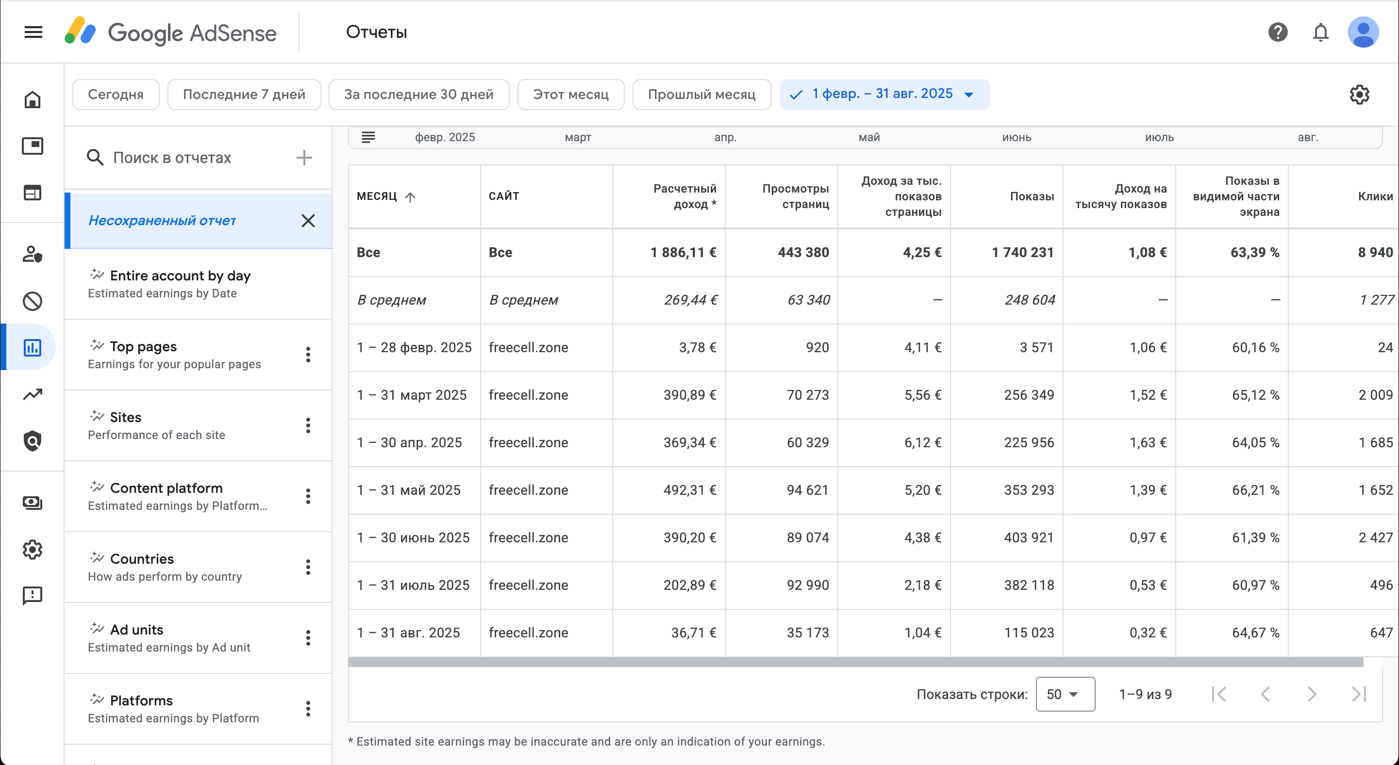Image resolution: width=1399 pixels, height=765 pixels.
Task: Open the notifications bell
Action: (x=1320, y=32)
